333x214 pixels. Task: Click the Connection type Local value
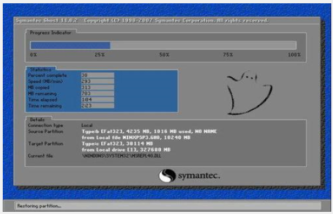(x=87, y=125)
